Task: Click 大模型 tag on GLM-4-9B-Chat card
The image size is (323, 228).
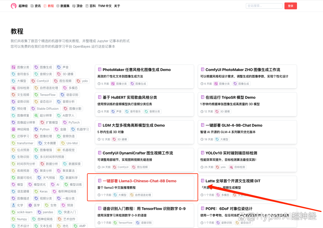Action: click(x=222, y=139)
